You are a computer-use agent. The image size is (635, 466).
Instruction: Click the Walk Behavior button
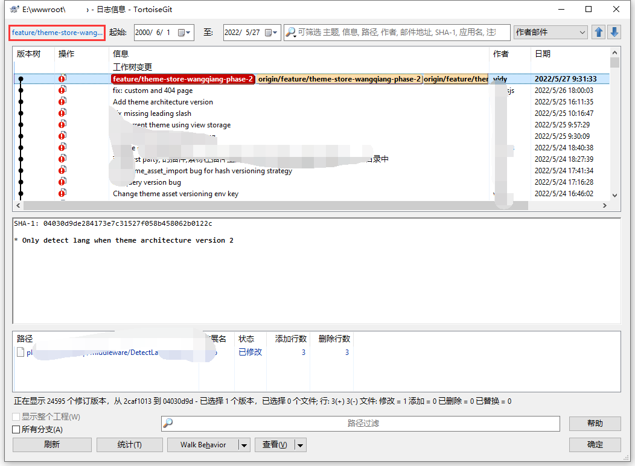(x=203, y=444)
